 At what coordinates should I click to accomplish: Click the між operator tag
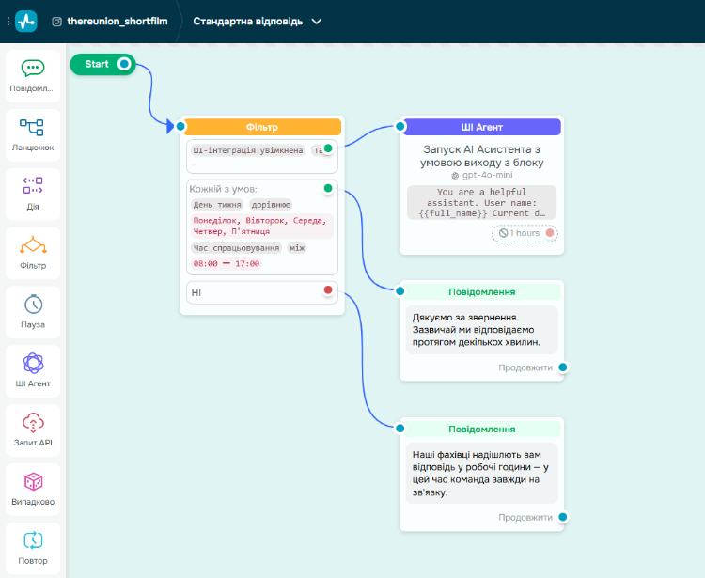coord(297,248)
